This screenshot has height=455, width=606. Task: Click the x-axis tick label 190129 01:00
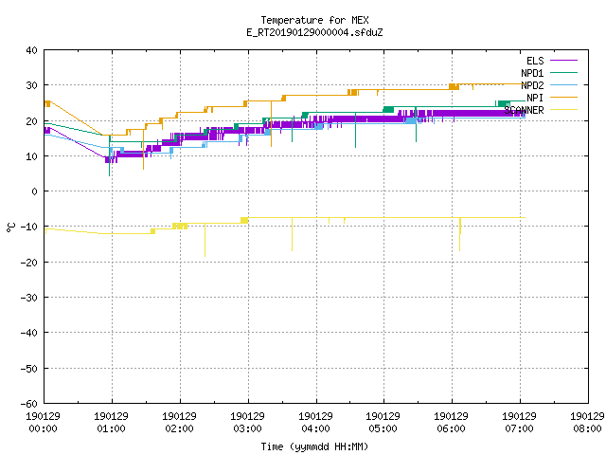pos(112,422)
